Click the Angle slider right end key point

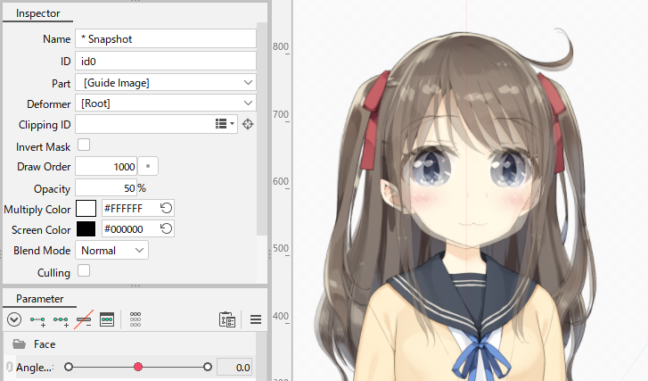click(208, 367)
